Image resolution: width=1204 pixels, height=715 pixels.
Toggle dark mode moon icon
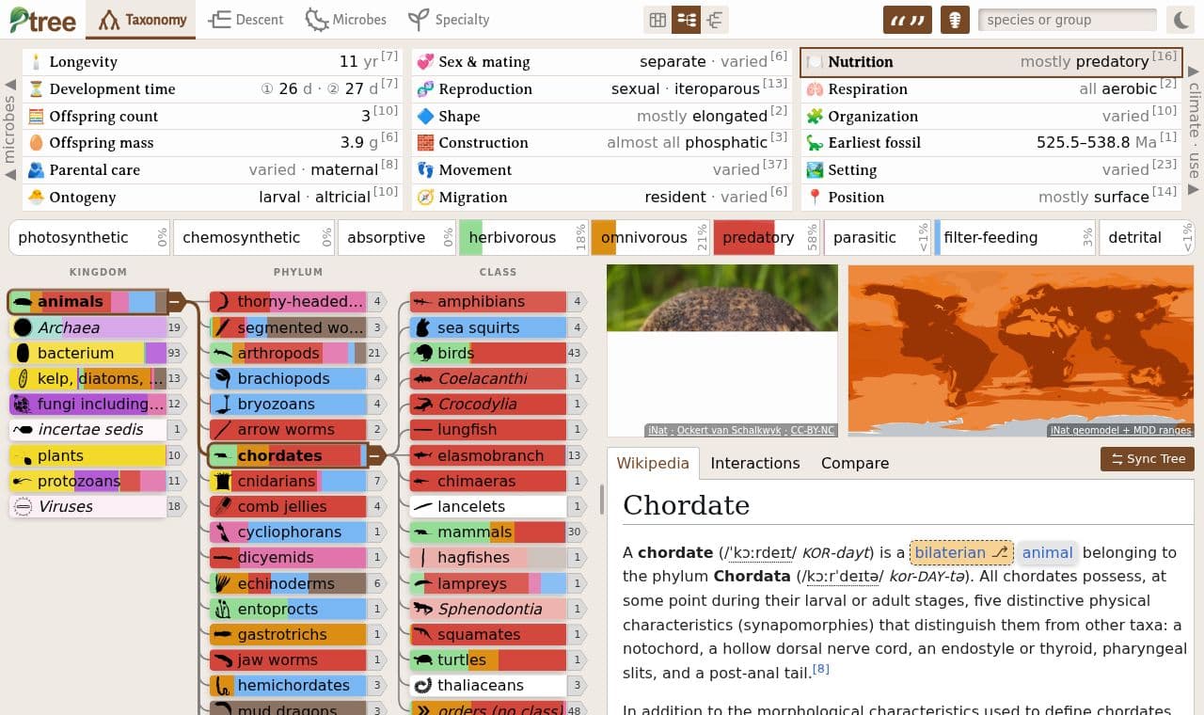click(1180, 20)
